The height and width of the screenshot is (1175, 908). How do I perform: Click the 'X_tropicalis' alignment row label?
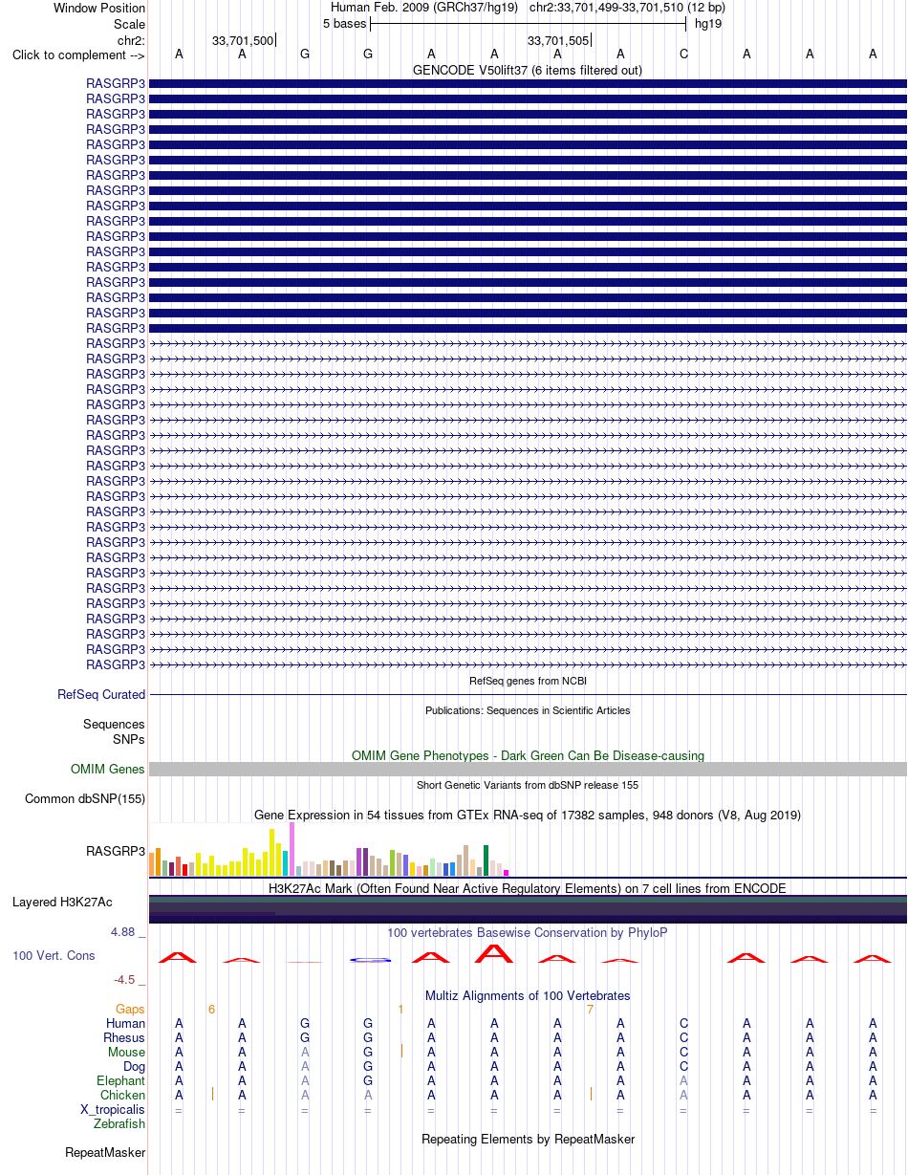pyautogui.click(x=113, y=1109)
